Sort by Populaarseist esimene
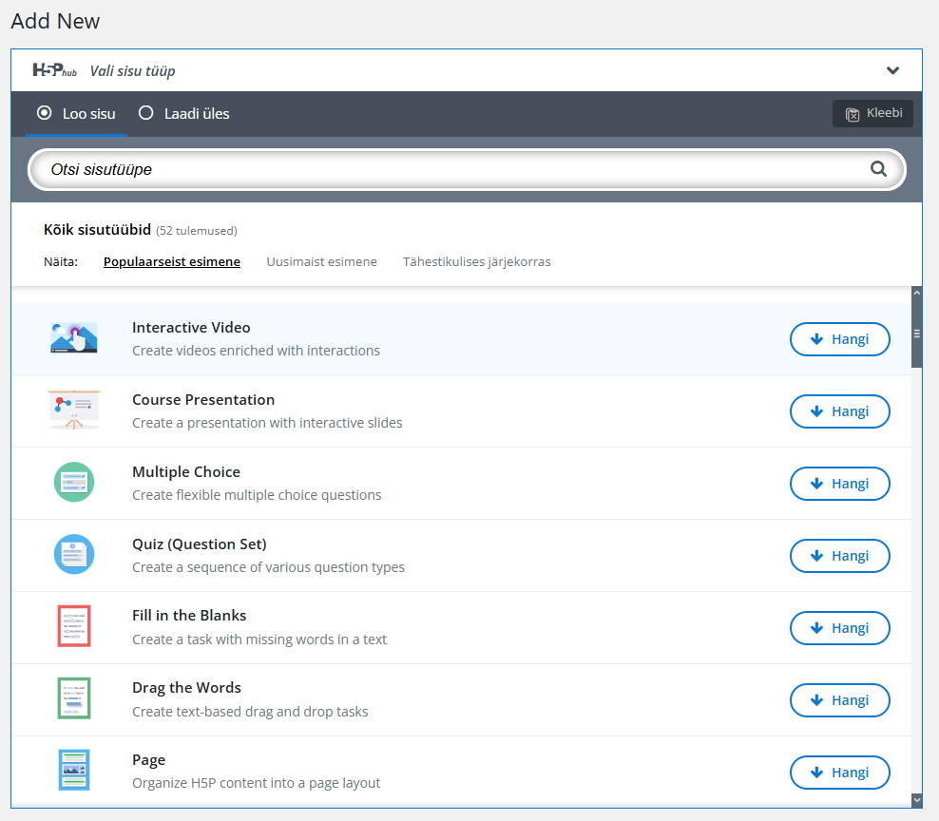 [x=171, y=261]
